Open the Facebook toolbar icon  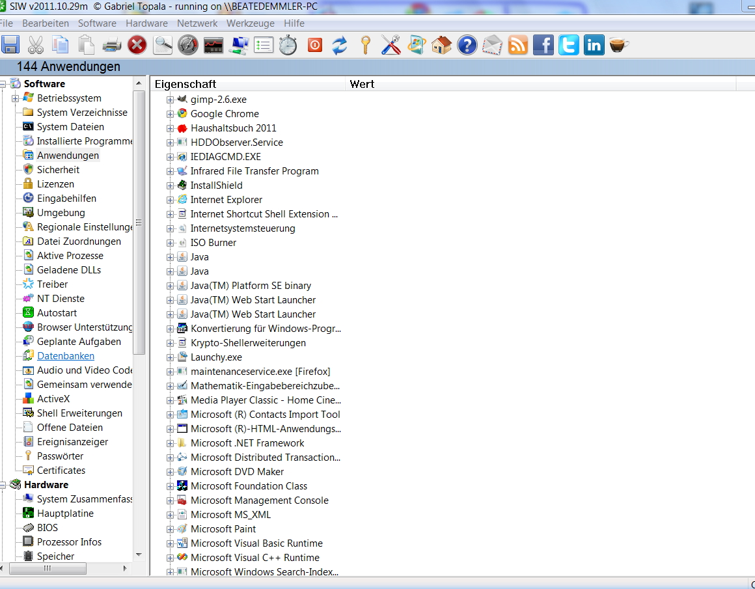pos(543,46)
